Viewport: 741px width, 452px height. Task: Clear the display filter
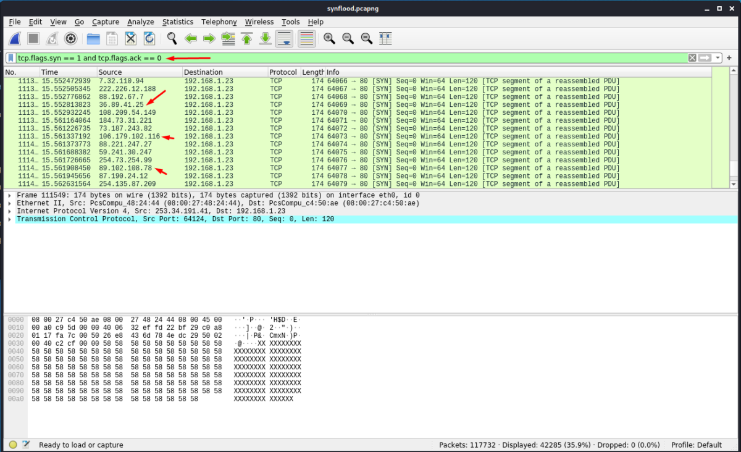(692, 57)
